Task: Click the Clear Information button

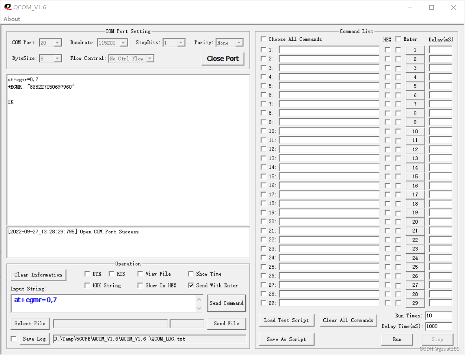Action: point(38,275)
